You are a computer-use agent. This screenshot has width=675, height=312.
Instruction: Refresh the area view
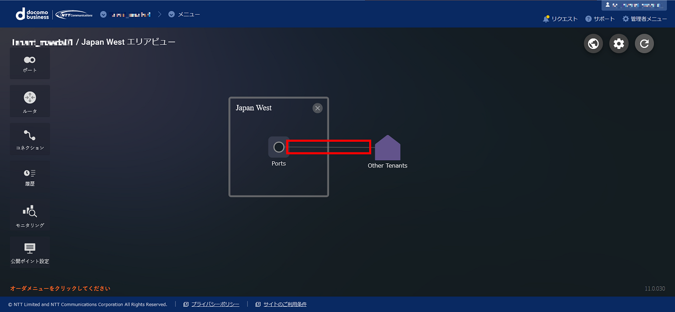(644, 44)
